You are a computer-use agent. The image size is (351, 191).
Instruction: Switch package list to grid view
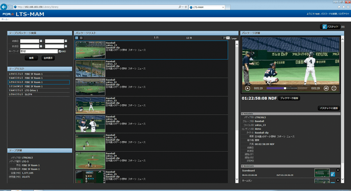click(x=81, y=38)
